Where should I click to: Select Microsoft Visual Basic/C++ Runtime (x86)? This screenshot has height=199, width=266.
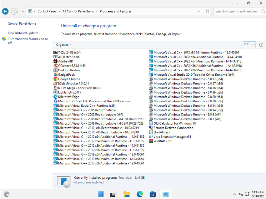pyautogui.click(x=84, y=106)
